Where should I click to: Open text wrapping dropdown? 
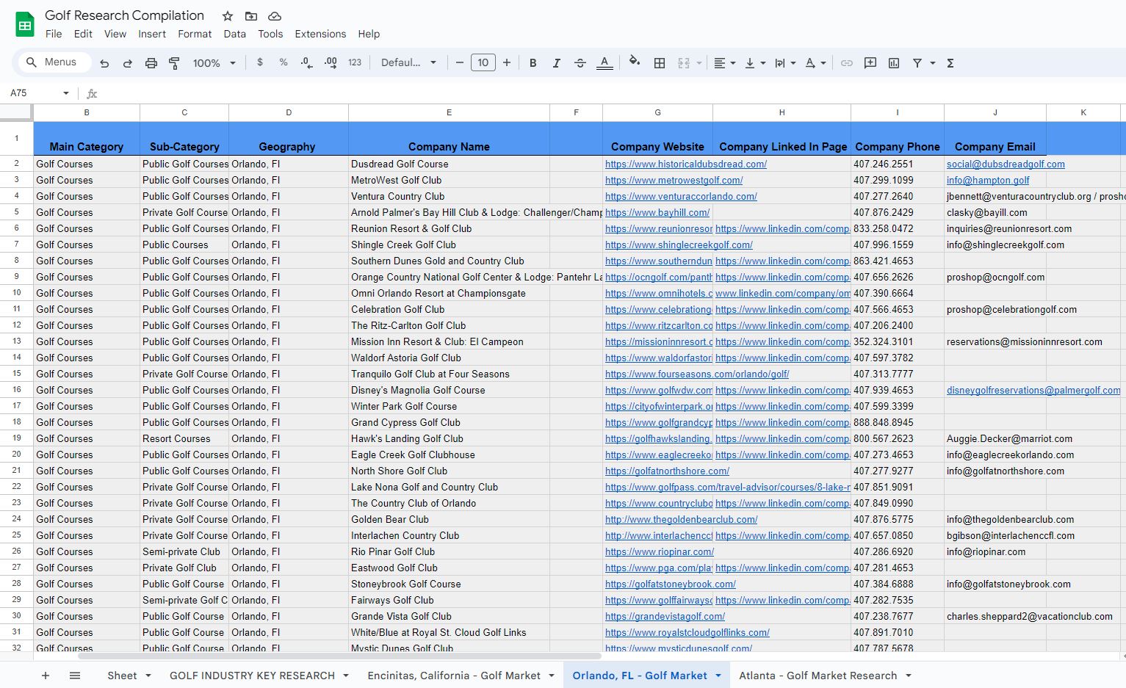click(785, 63)
